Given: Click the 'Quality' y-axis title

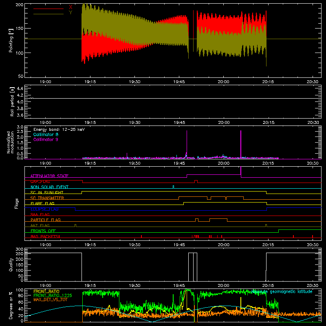Looking at the screenshot, I should coord(11,264).
